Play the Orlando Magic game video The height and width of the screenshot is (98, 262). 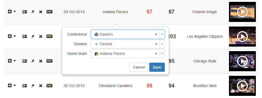[x=242, y=12]
